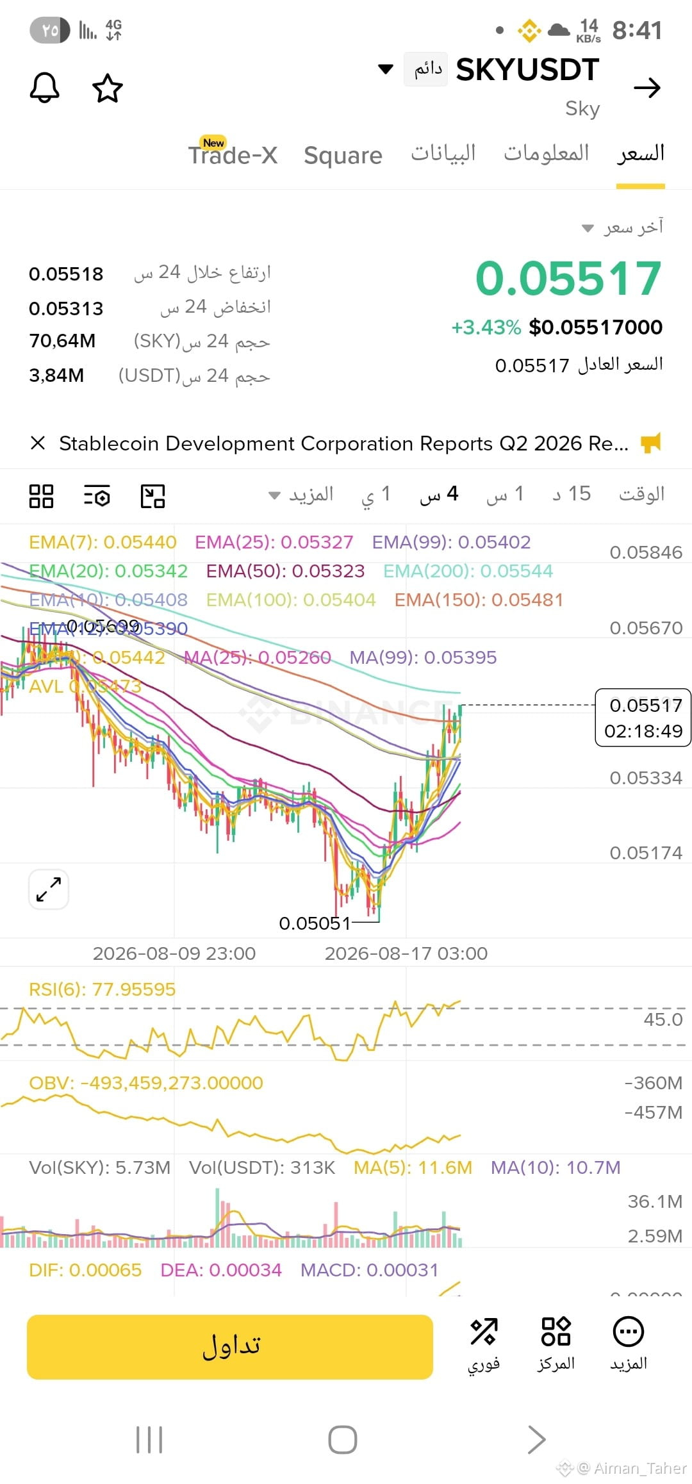Dismiss the Stablecoin news banner
The height and width of the screenshot is (1484, 692).
pos(38,443)
